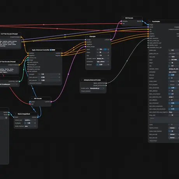Decrease FaceDetailer max_size value
179x179 pixels.
pyautogui.click(x=170, y=57)
